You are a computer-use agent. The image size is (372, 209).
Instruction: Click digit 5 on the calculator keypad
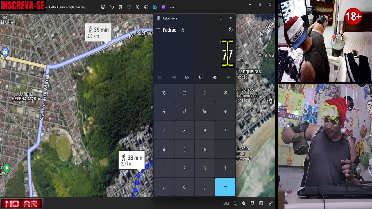coord(184,149)
